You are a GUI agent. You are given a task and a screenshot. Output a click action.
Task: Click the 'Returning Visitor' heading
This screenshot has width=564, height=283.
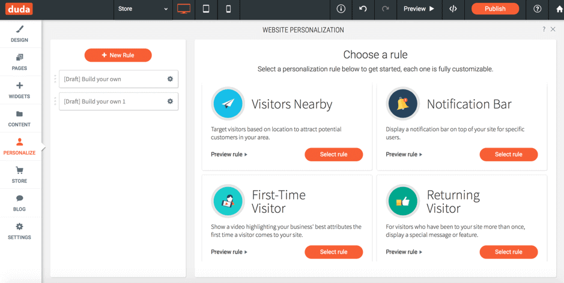(453, 201)
